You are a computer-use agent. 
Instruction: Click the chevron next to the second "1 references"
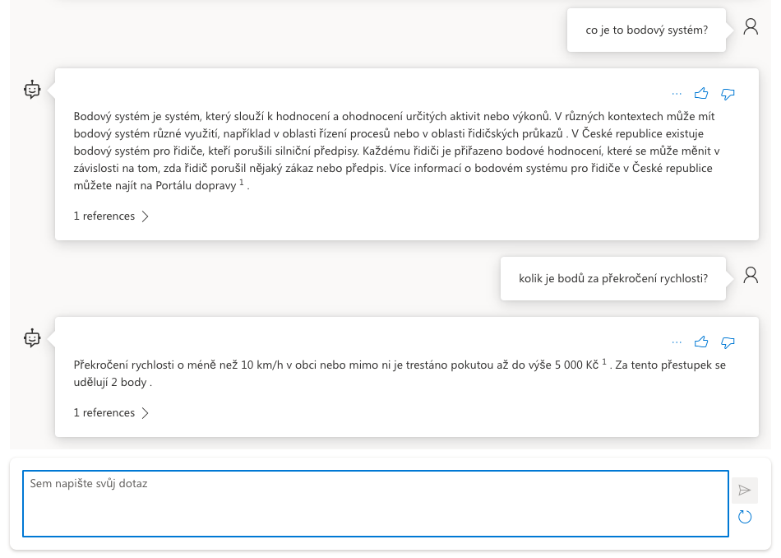coord(146,413)
